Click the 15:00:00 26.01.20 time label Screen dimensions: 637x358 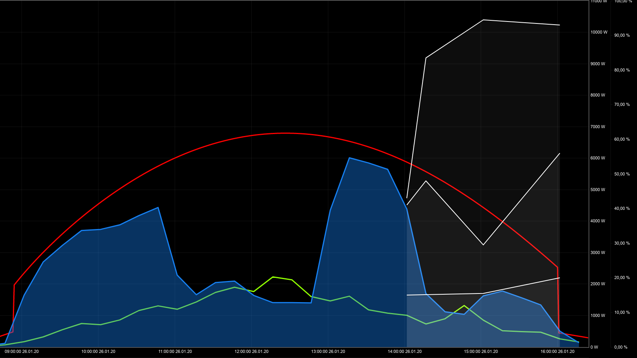(x=481, y=352)
